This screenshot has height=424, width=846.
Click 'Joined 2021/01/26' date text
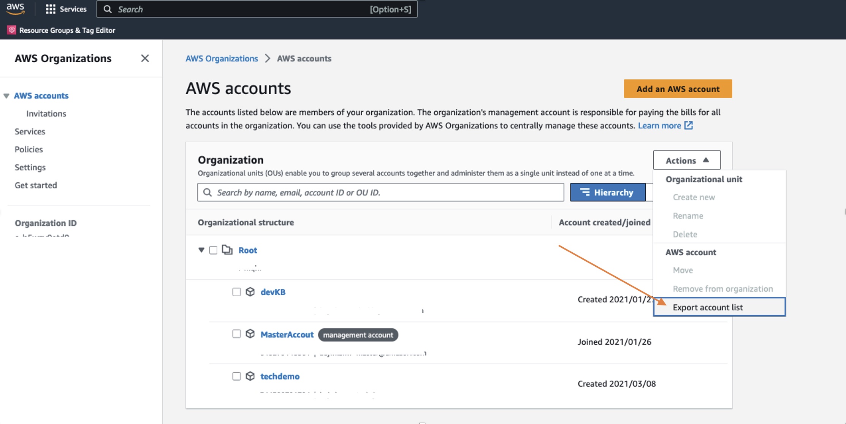(614, 342)
